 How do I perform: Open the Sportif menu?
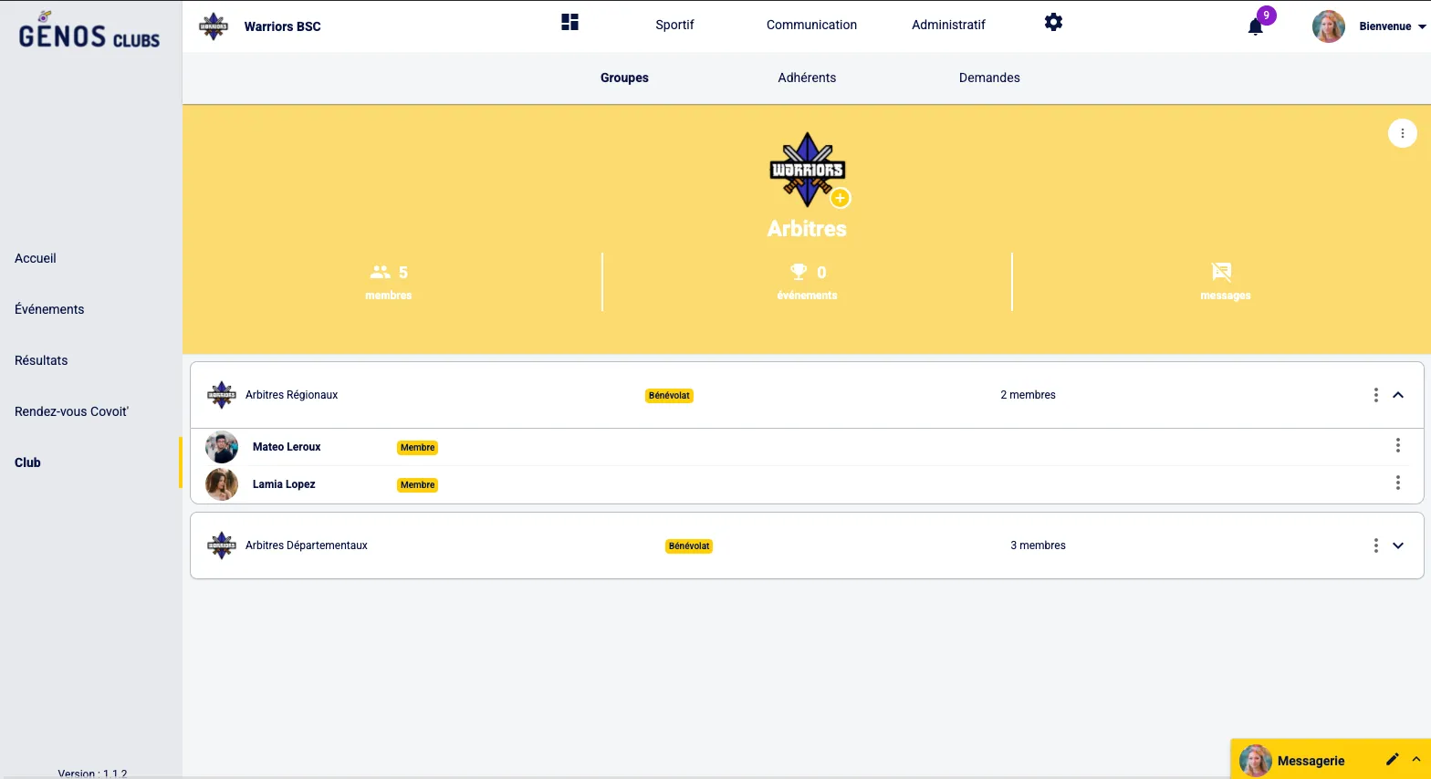coord(674,25)
